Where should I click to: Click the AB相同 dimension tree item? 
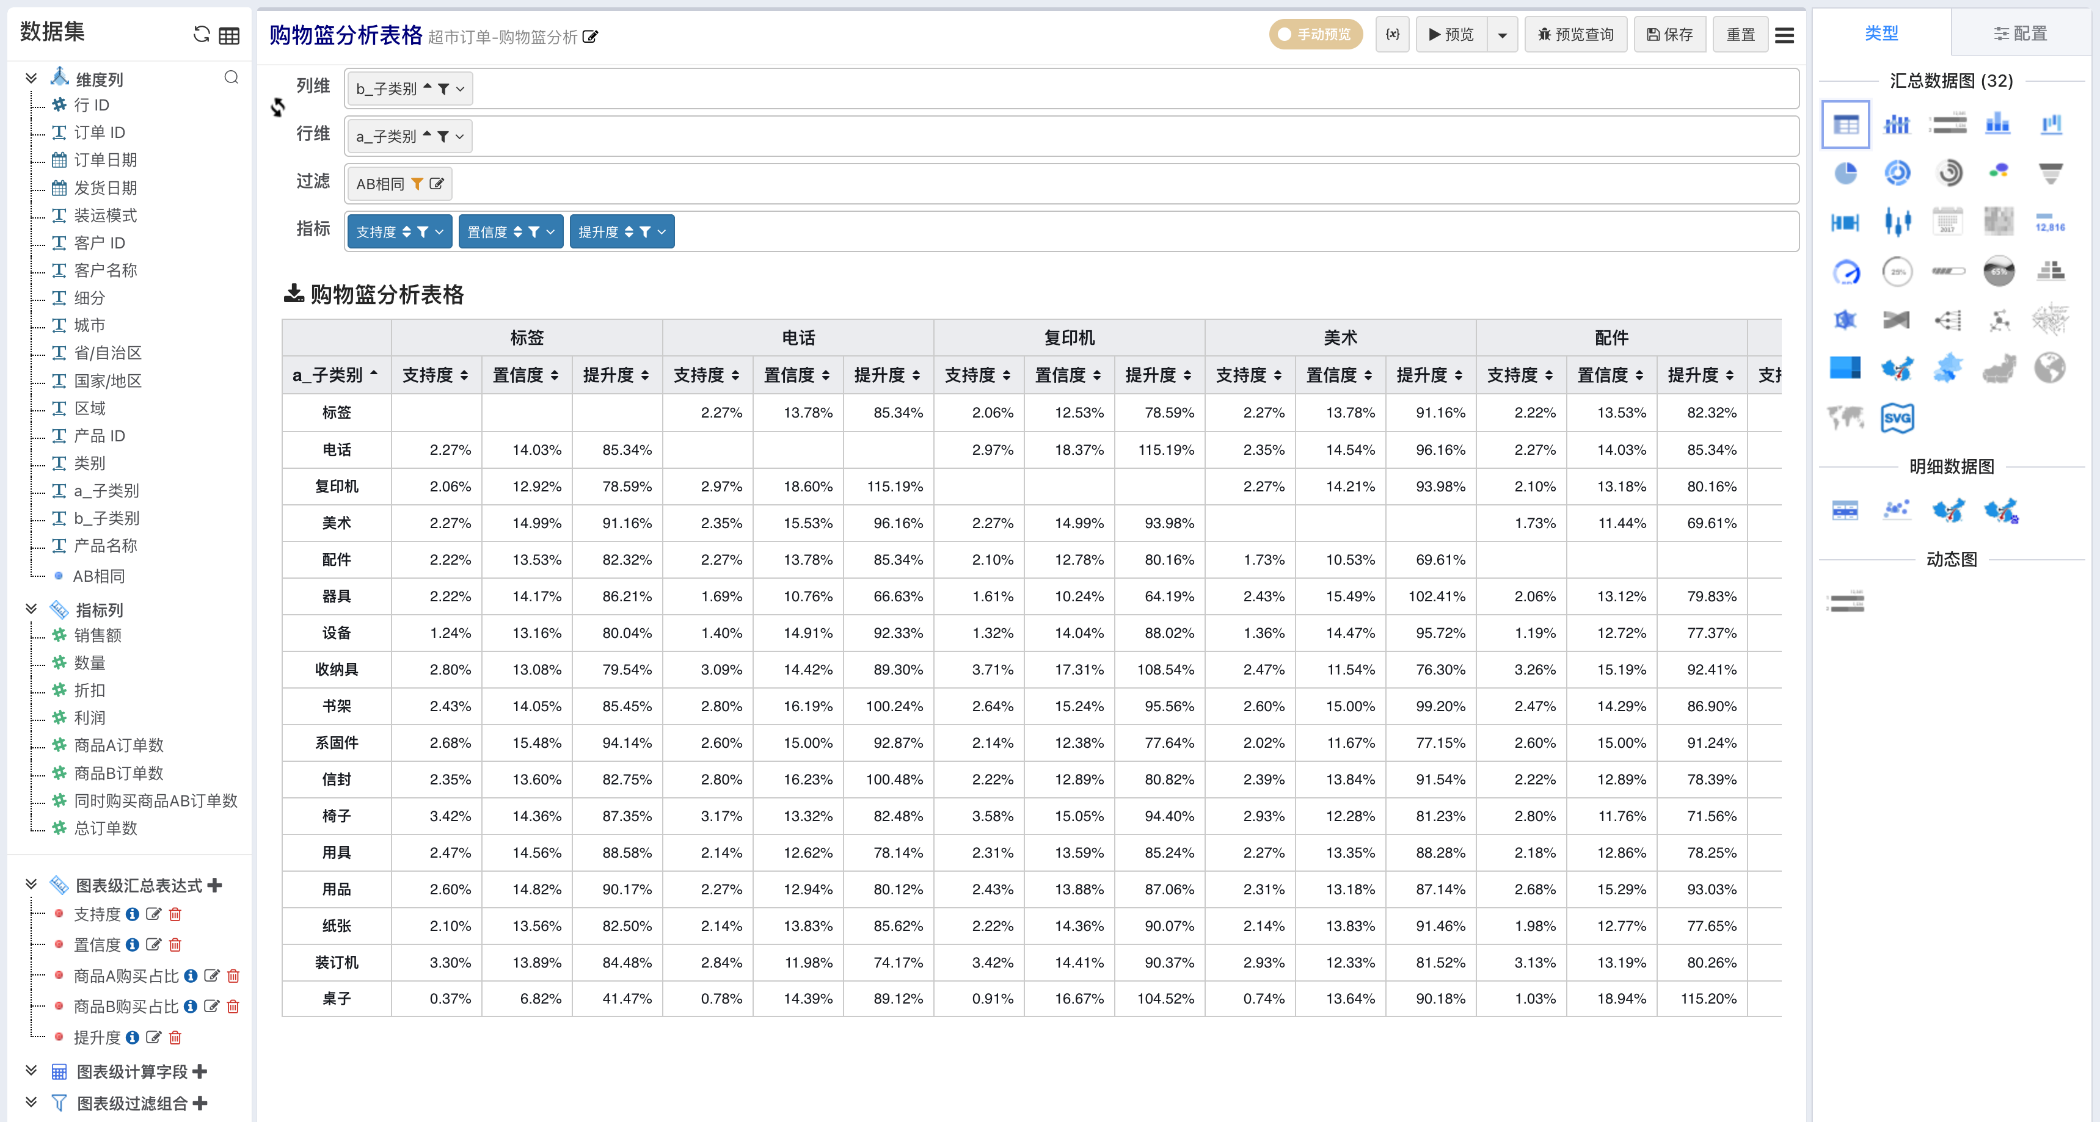coord(98,576)
